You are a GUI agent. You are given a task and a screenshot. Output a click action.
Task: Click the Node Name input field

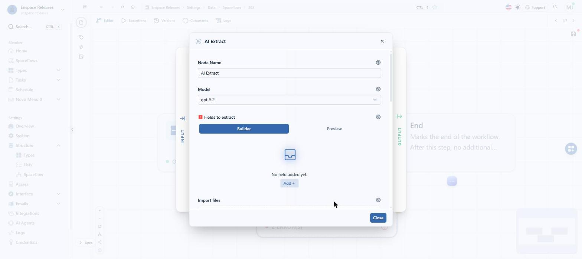[289, 73]
